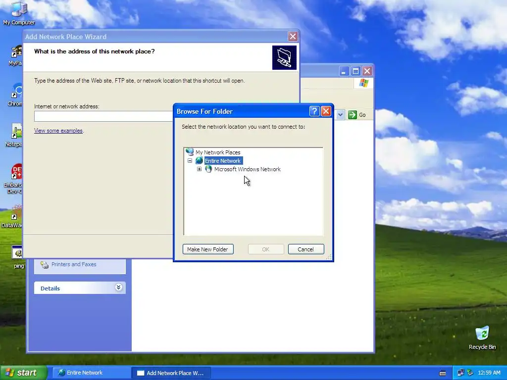Expand the Microsoft Windows Network node
The height and width of the screenshot is (380, 507).
pos(199,169)
